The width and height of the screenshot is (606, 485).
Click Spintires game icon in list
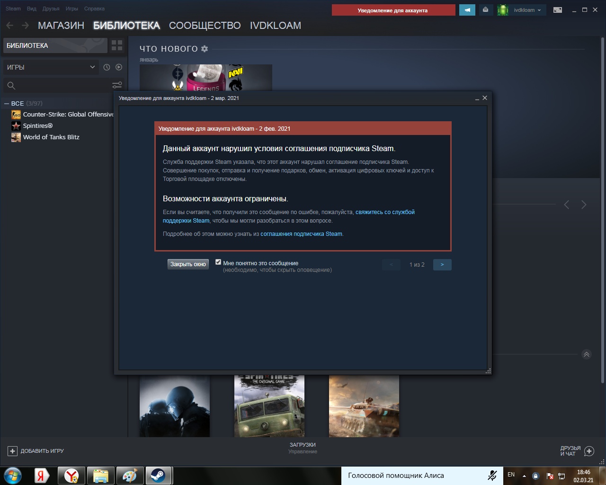16,126
